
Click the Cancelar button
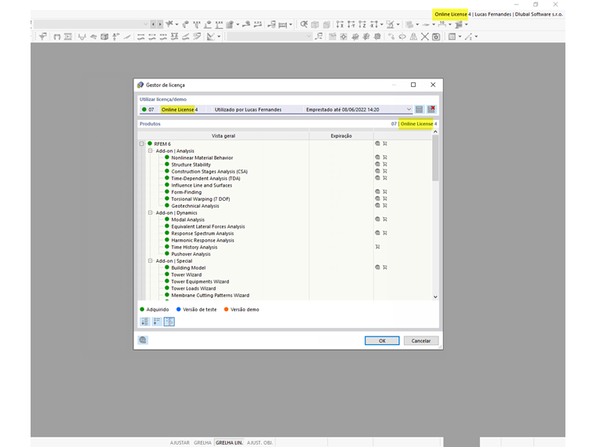click(421, 340)
